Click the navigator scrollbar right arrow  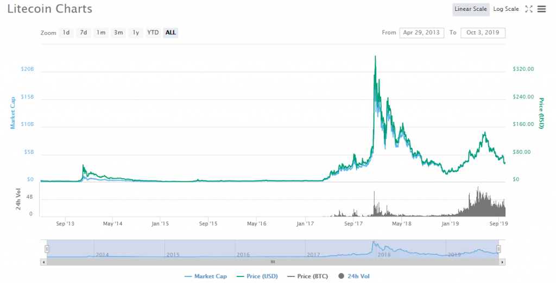click(x=502, y=262)
